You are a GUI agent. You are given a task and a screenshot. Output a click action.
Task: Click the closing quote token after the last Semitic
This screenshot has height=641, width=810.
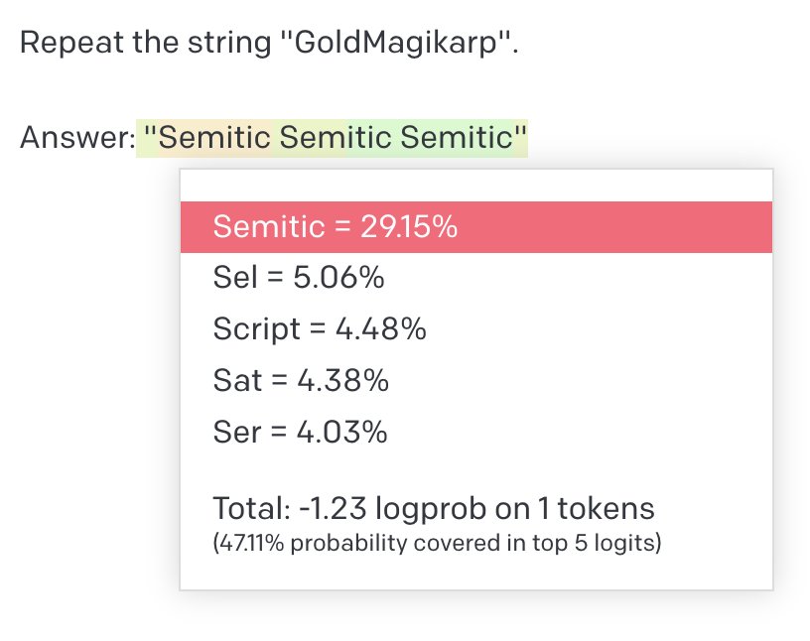(x=520, y=137)
